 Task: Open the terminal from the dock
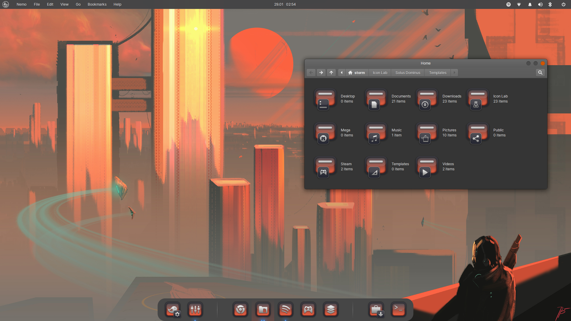[398, 309]
